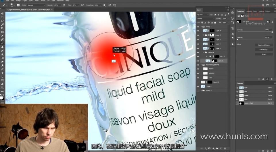Viewport: 276px width, 152px height.
Task: Filter layers by type layer icon
Action: [218, 15]
